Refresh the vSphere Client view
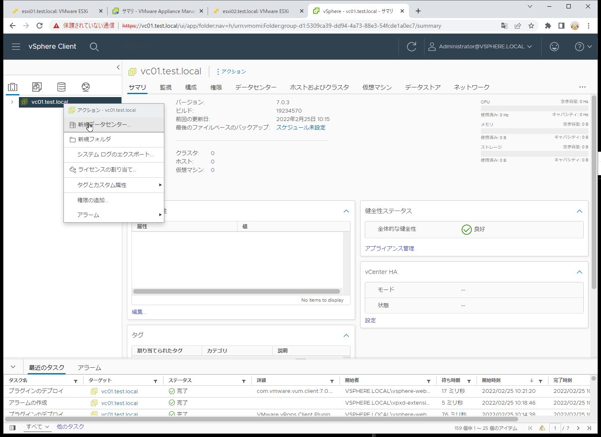 pyautogui.click(x=411, y=47)
